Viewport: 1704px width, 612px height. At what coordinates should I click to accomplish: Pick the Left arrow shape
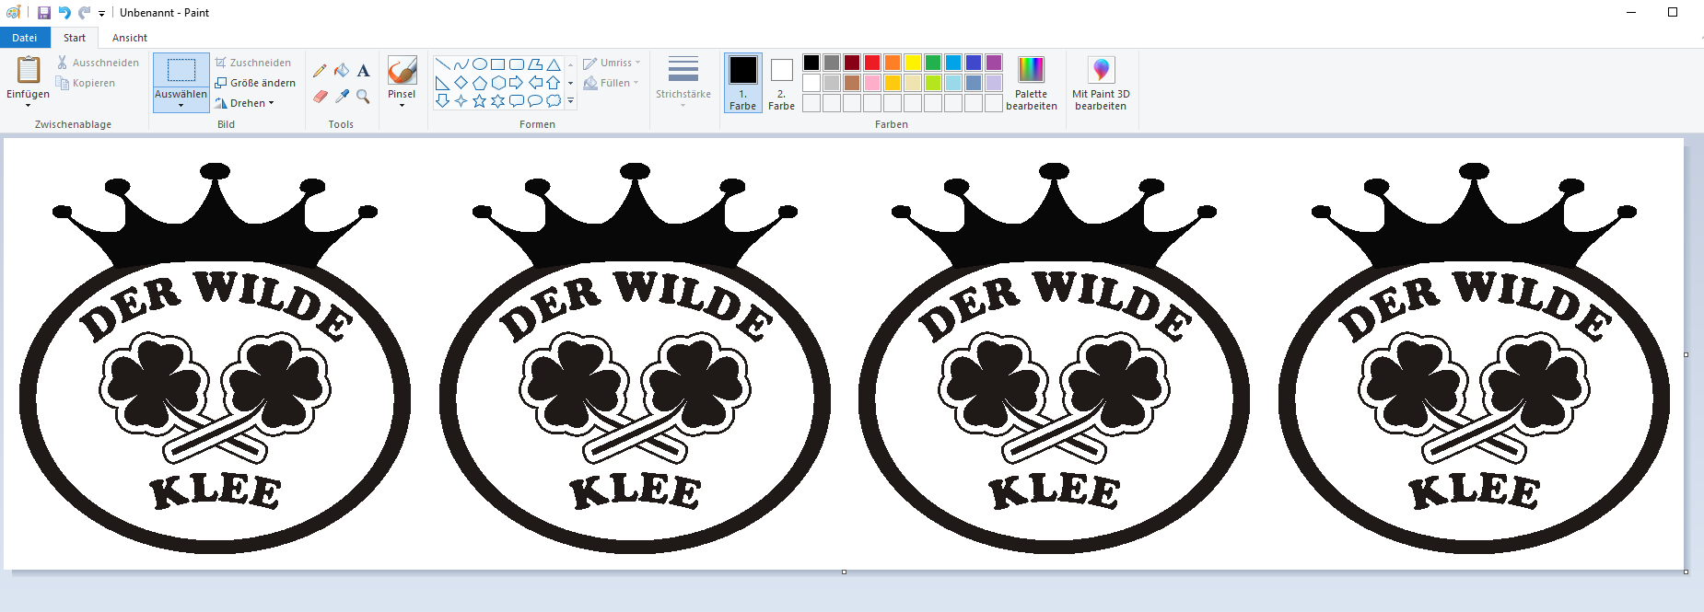pyautogui.click(x=535, y=83)
